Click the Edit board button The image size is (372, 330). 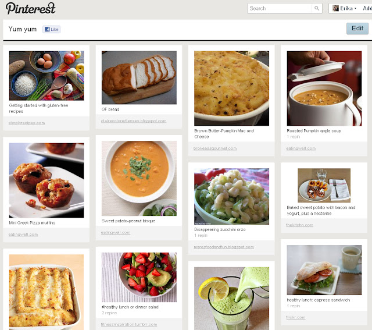click(x=357, y=29)
